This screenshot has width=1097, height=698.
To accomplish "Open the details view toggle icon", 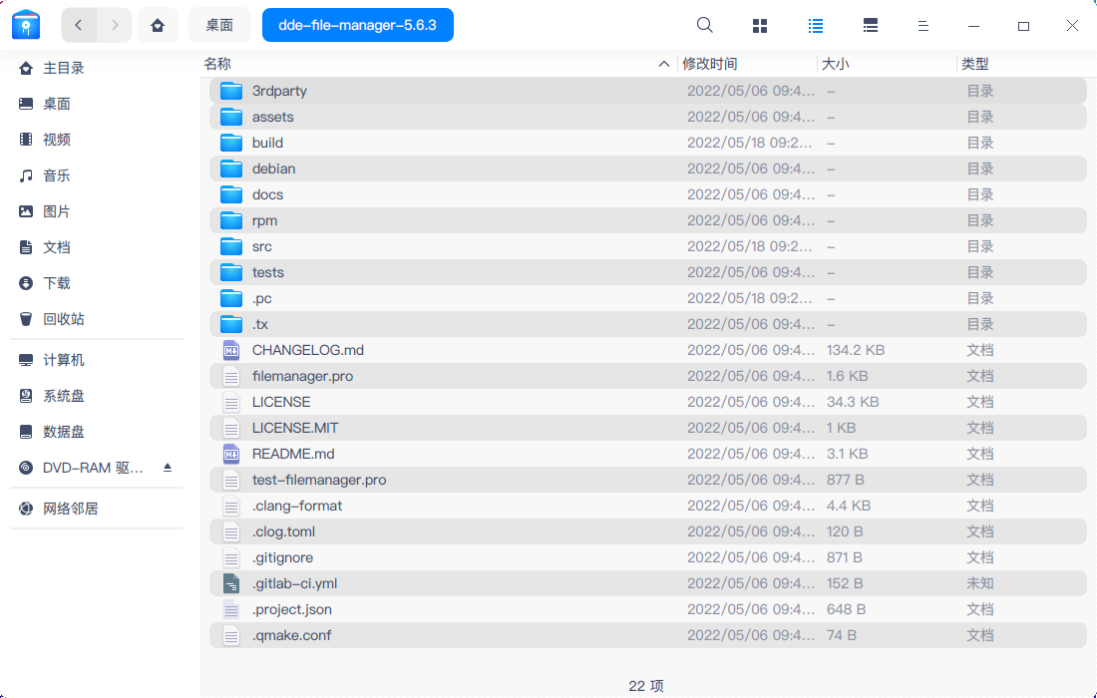I will [x=871, y=26].
